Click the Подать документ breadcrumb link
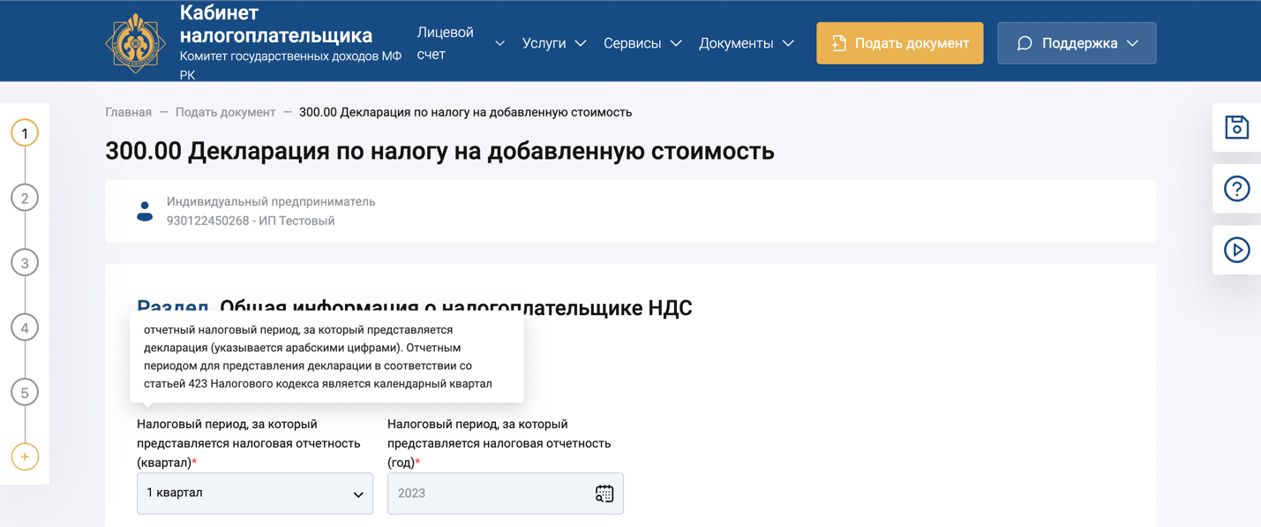The image size is (1261, 527). pos(226,112)
